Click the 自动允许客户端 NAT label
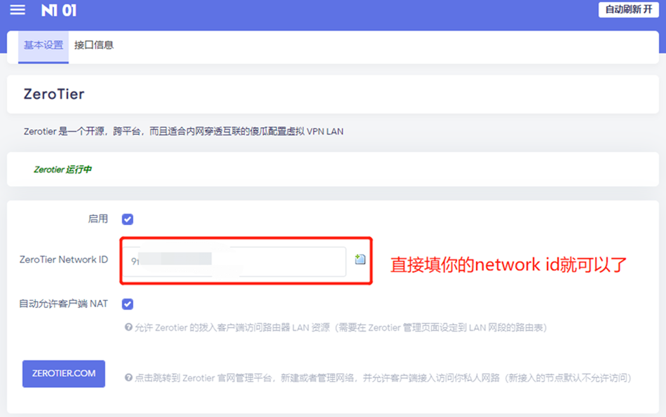The width and height of the screenshot is (666, 417). click(64, 303)
